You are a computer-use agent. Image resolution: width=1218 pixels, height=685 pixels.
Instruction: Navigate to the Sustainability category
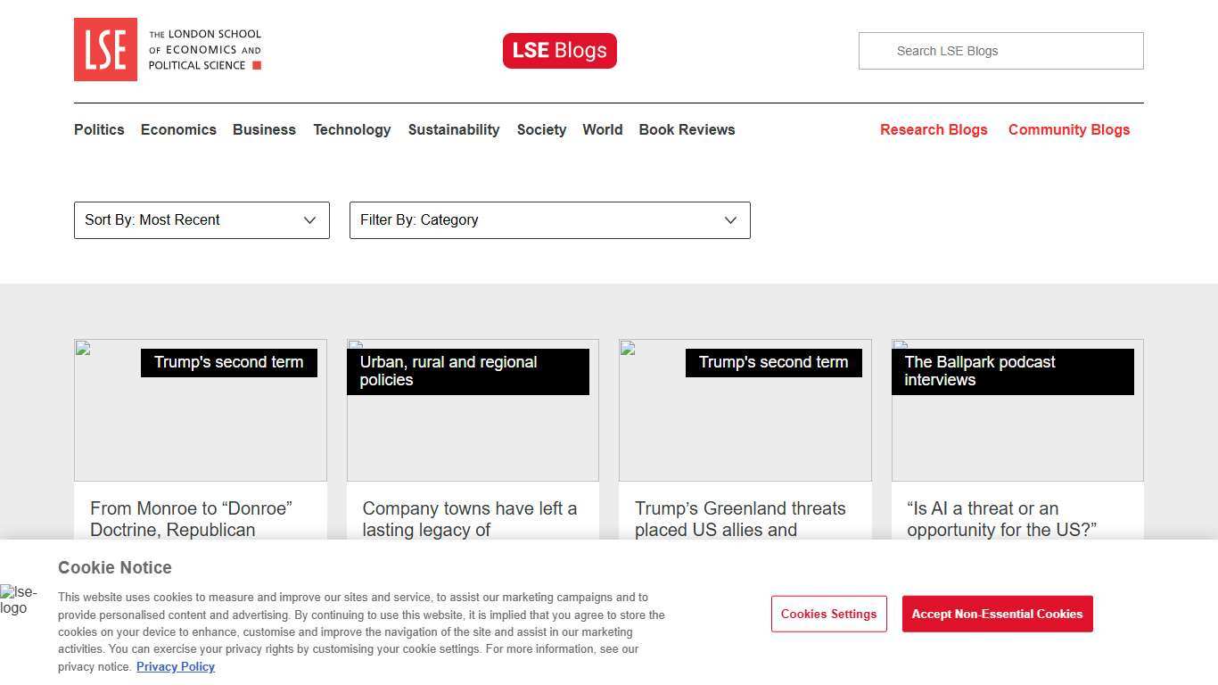tap(454, 129)
